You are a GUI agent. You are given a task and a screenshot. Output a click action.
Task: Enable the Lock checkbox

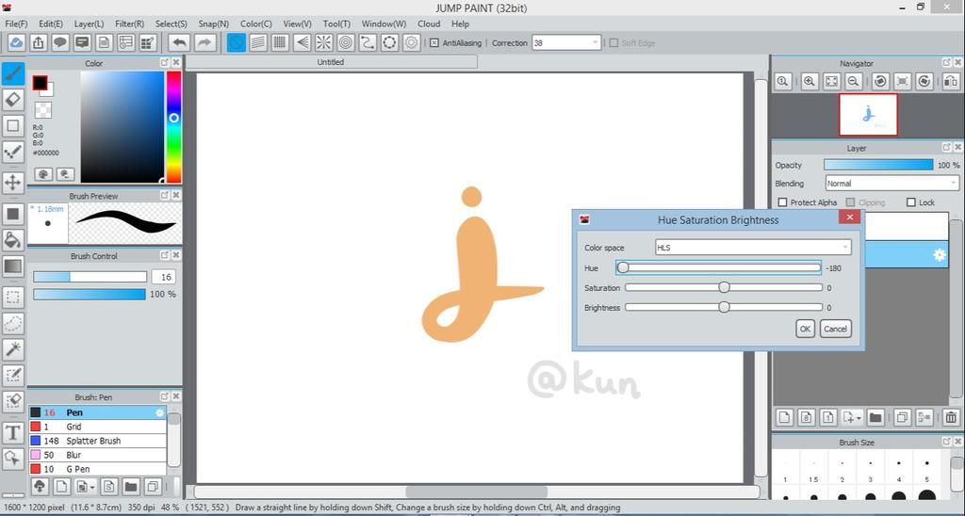coord(911,202)
